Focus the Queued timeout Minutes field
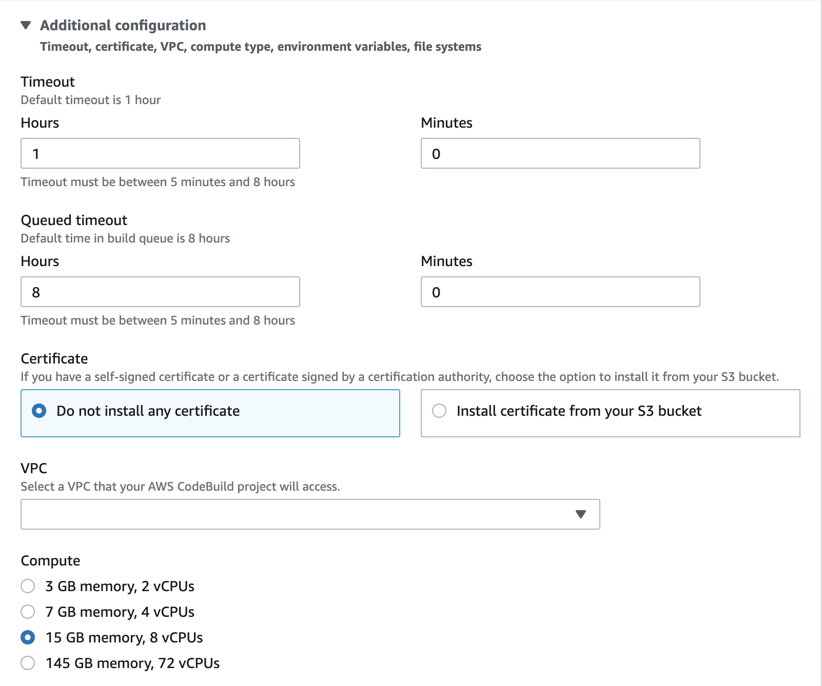The width and height of the screenshot is (822, 686). point(560,292)
